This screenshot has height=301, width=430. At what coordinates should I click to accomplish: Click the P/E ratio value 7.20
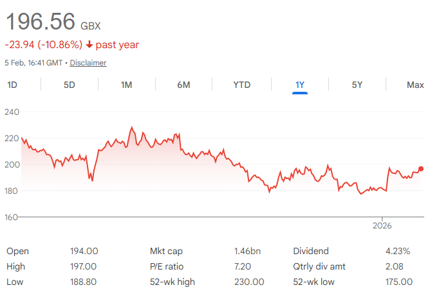pyautogui.click(x=245, y=266)
